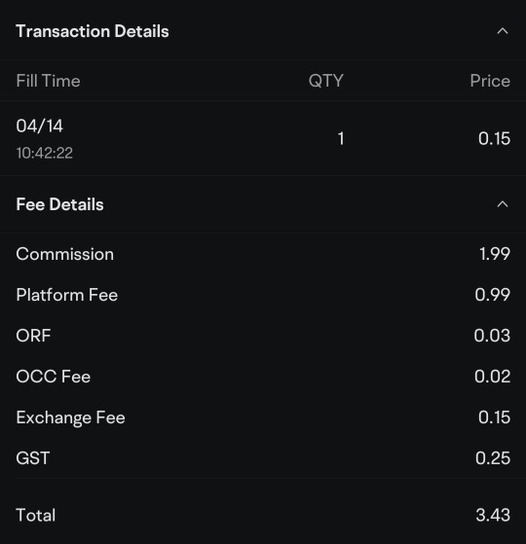
Task: Click the GST label
Action: pos(33,458)
